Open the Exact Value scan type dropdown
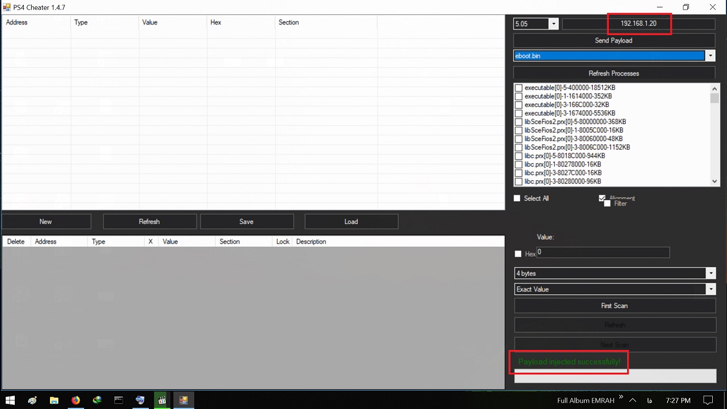Viewport: 727px width, 409px height. 711,289
